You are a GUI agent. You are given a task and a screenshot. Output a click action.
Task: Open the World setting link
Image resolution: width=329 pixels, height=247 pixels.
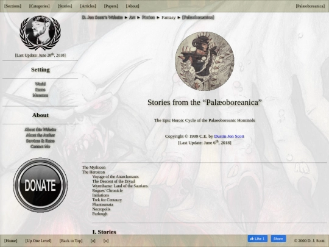coord(40,84)
